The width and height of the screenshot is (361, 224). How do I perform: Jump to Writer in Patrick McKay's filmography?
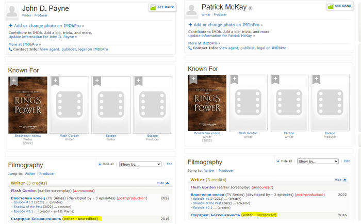[x=209, y=170]
